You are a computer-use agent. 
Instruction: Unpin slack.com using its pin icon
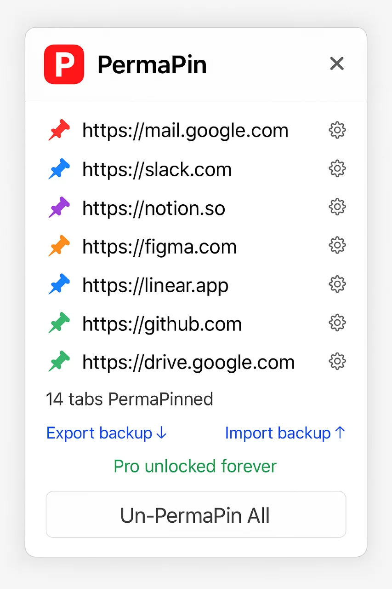(59, 169)
